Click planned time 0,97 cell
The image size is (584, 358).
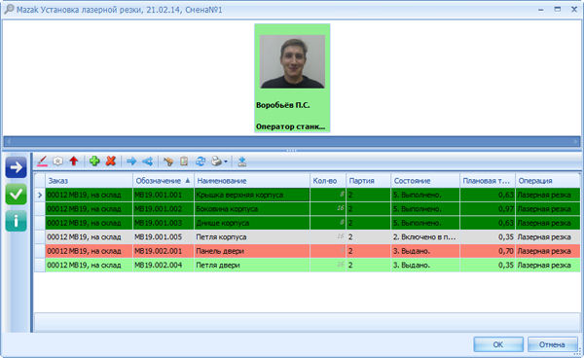(488, 209)
